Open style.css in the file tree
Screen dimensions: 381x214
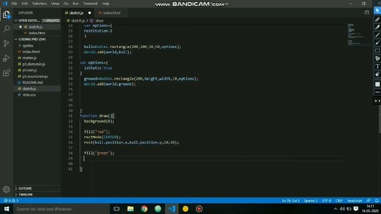29,95
